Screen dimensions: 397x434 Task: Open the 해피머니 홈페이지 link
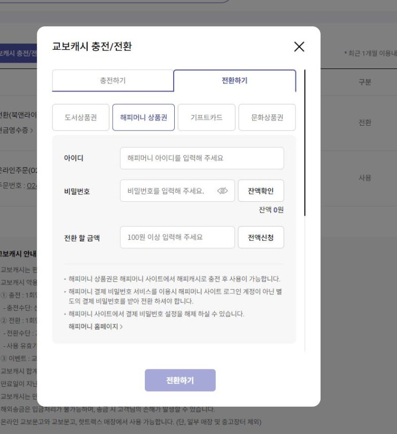coord(96,326)
